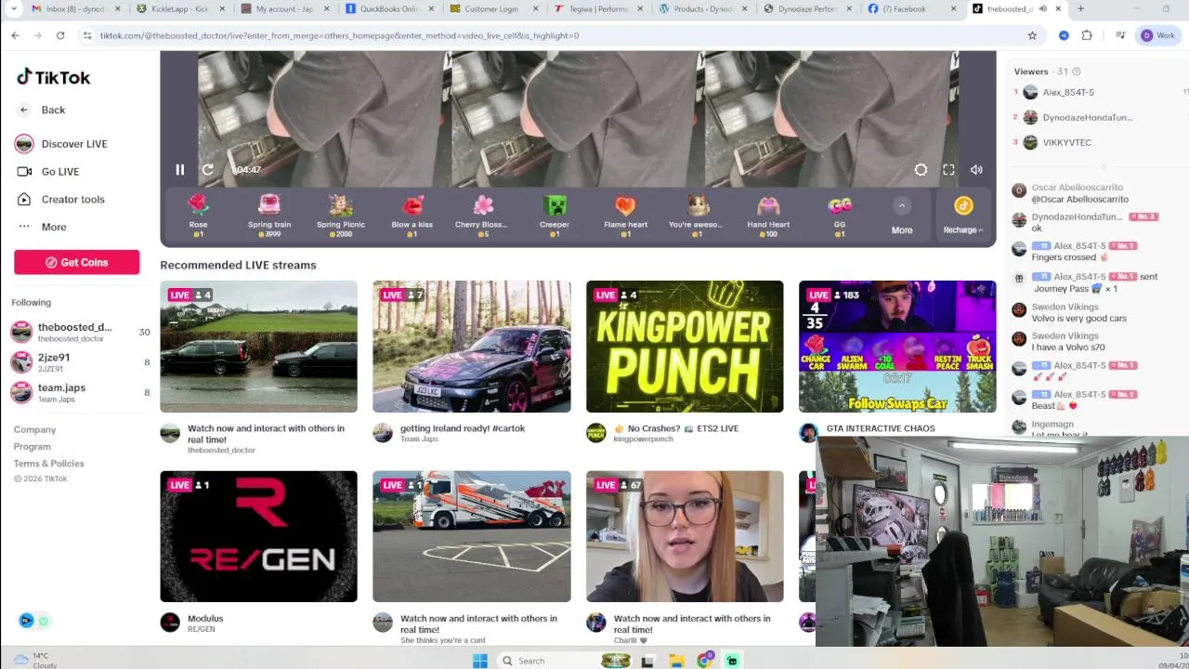Open kingpowerpunch profile avatar
The image size is (1189, 669).
(x=596, y=433)
